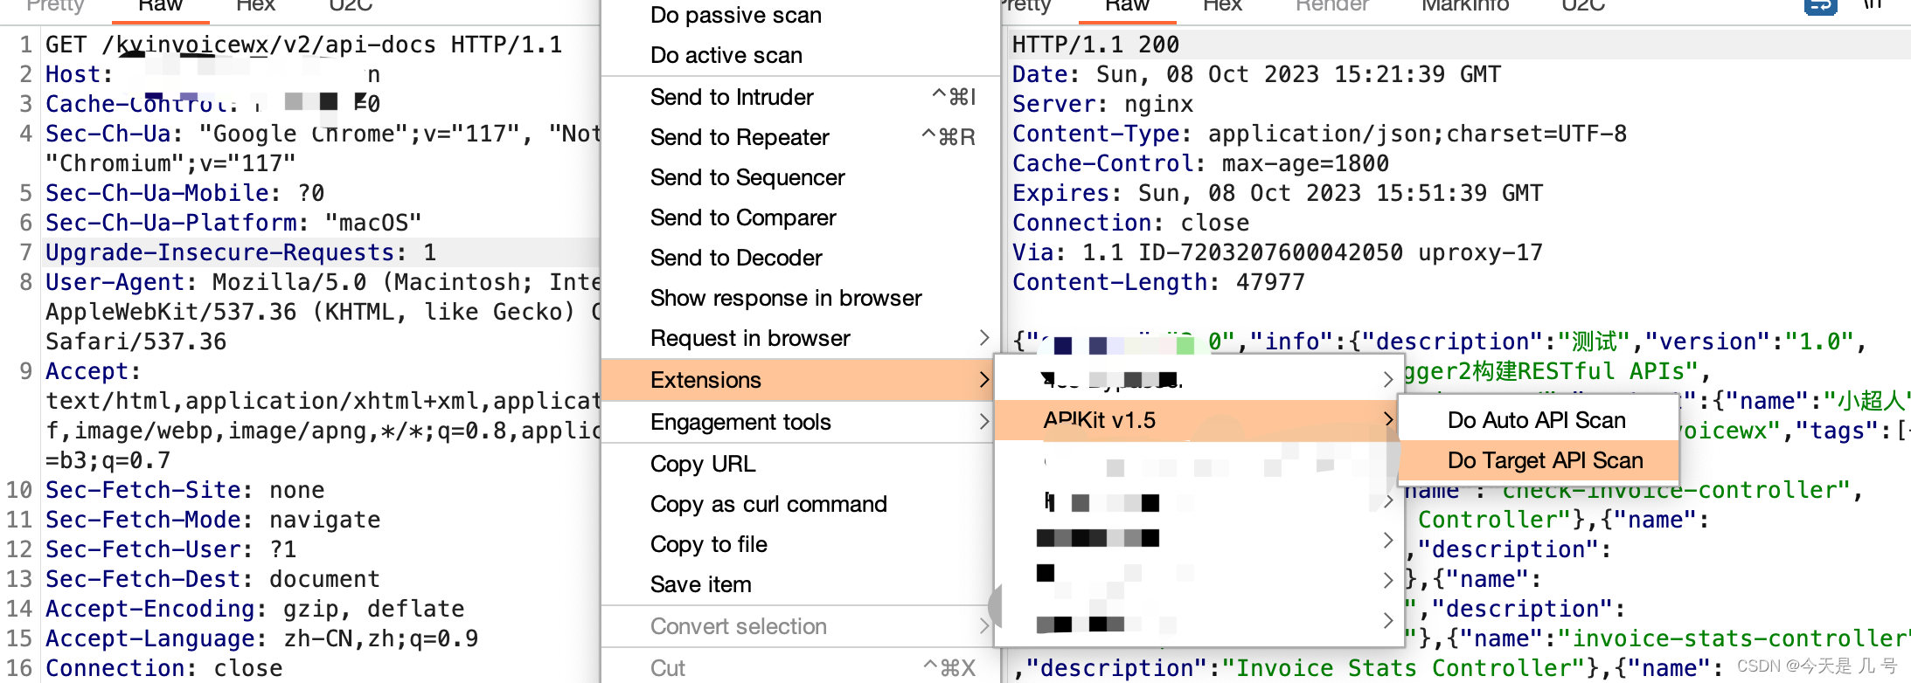Open response panel Render tab
Screen dimensions: 1911x683
tap(1332, 5)
